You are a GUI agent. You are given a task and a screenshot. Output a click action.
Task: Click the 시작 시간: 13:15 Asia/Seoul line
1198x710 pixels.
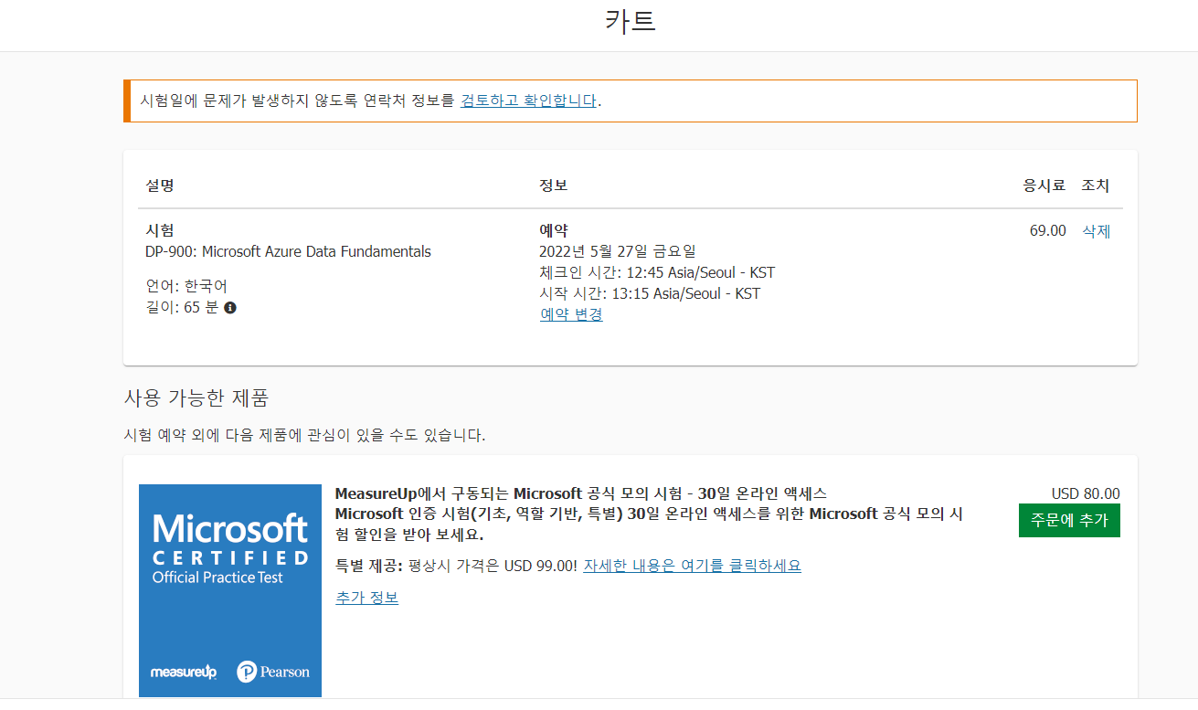pyautogui.click(x=650, y=293)
